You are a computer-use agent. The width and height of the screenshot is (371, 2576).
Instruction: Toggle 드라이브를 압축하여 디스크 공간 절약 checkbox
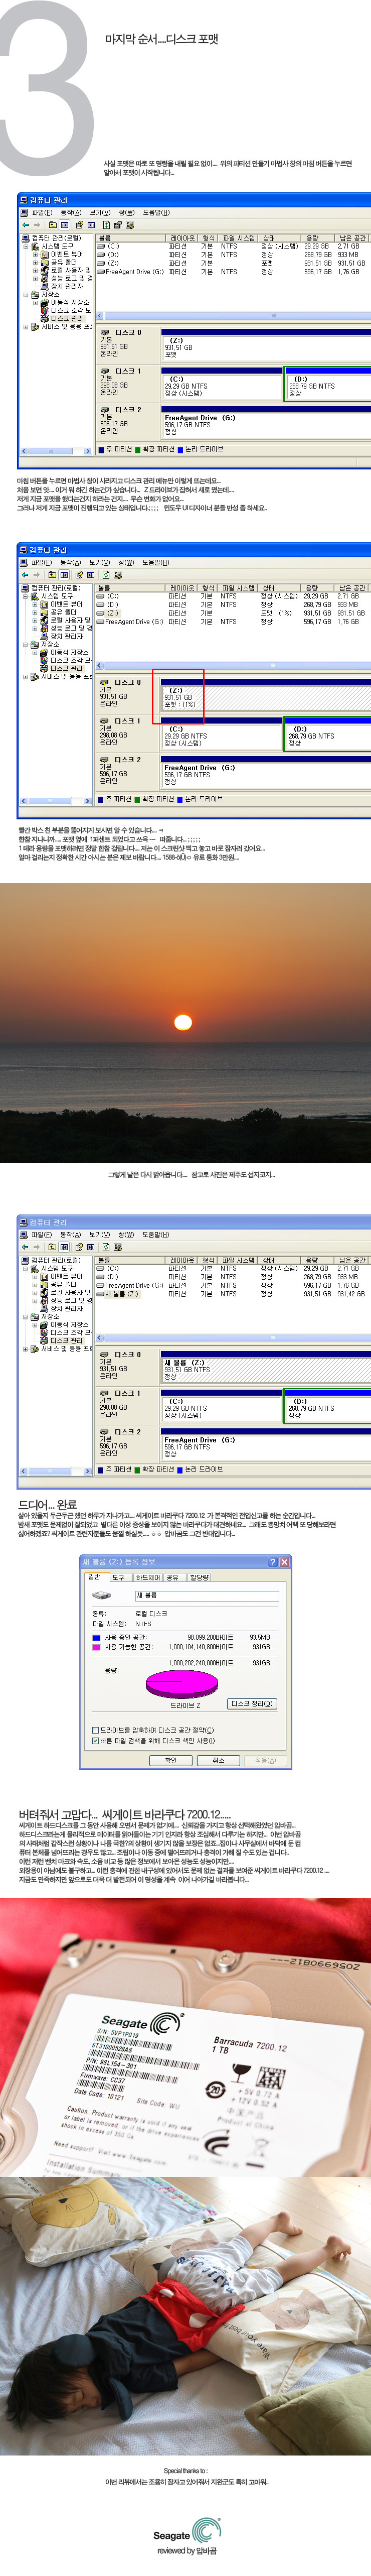point(96,1731)
